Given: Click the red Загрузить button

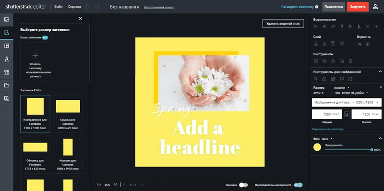Looking at the screenshot, I should tap(358, 7).
